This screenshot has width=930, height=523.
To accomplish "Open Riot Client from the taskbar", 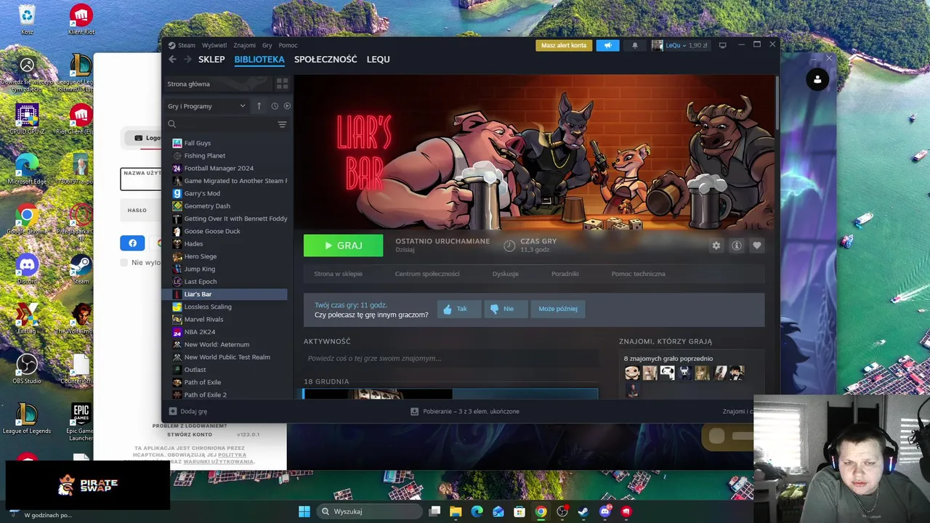I will (626, 511).
